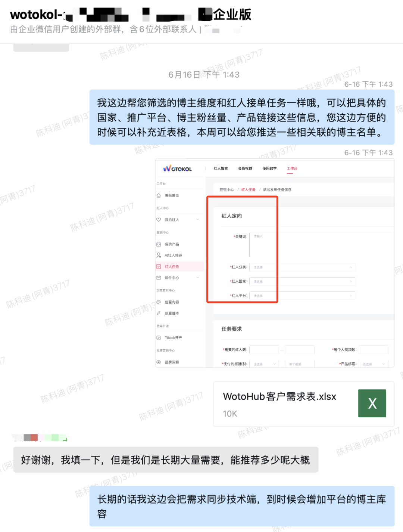Open the 红人分类 dropdown
Viewport: 403px width, 532px height.
pos(302,267)
